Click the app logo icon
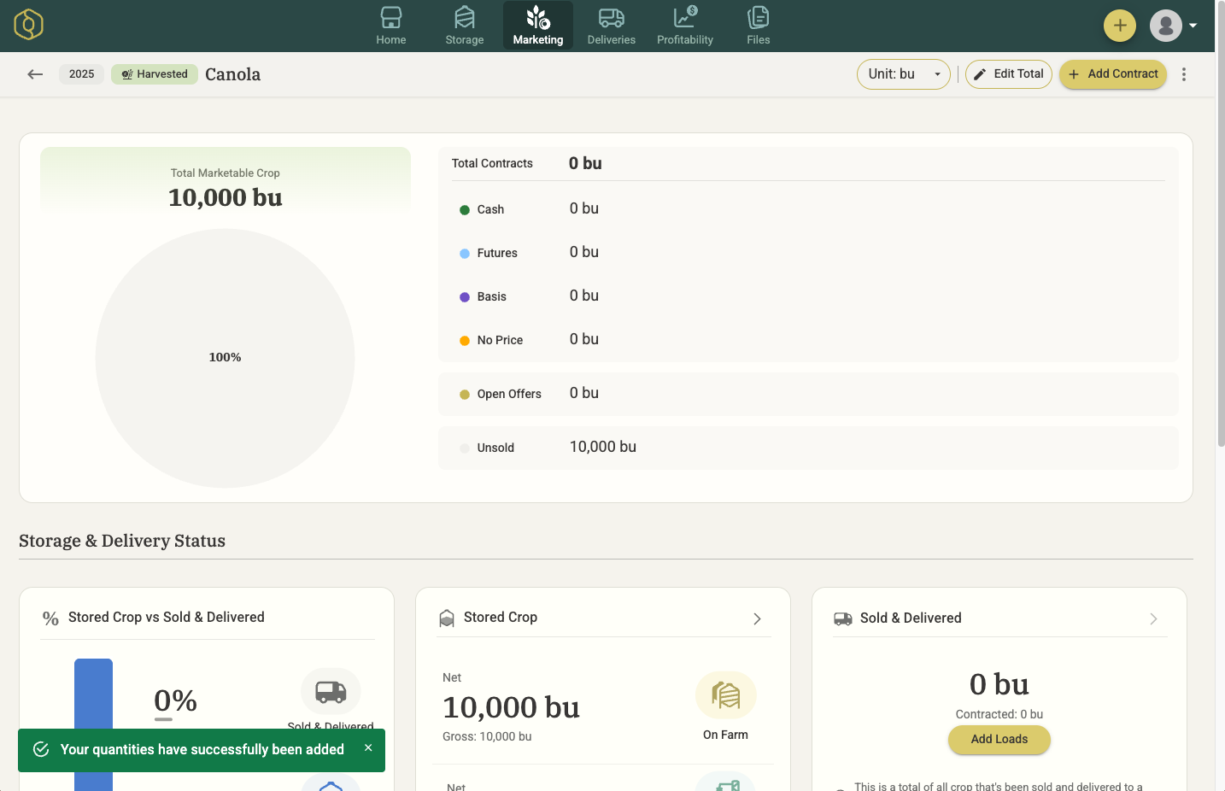This screenshot has width=1225, height=791. point(28,25)
